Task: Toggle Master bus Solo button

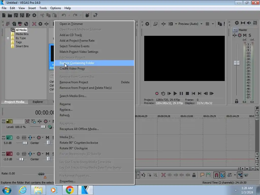Action: pyautogui.click(x=250, y=35)
